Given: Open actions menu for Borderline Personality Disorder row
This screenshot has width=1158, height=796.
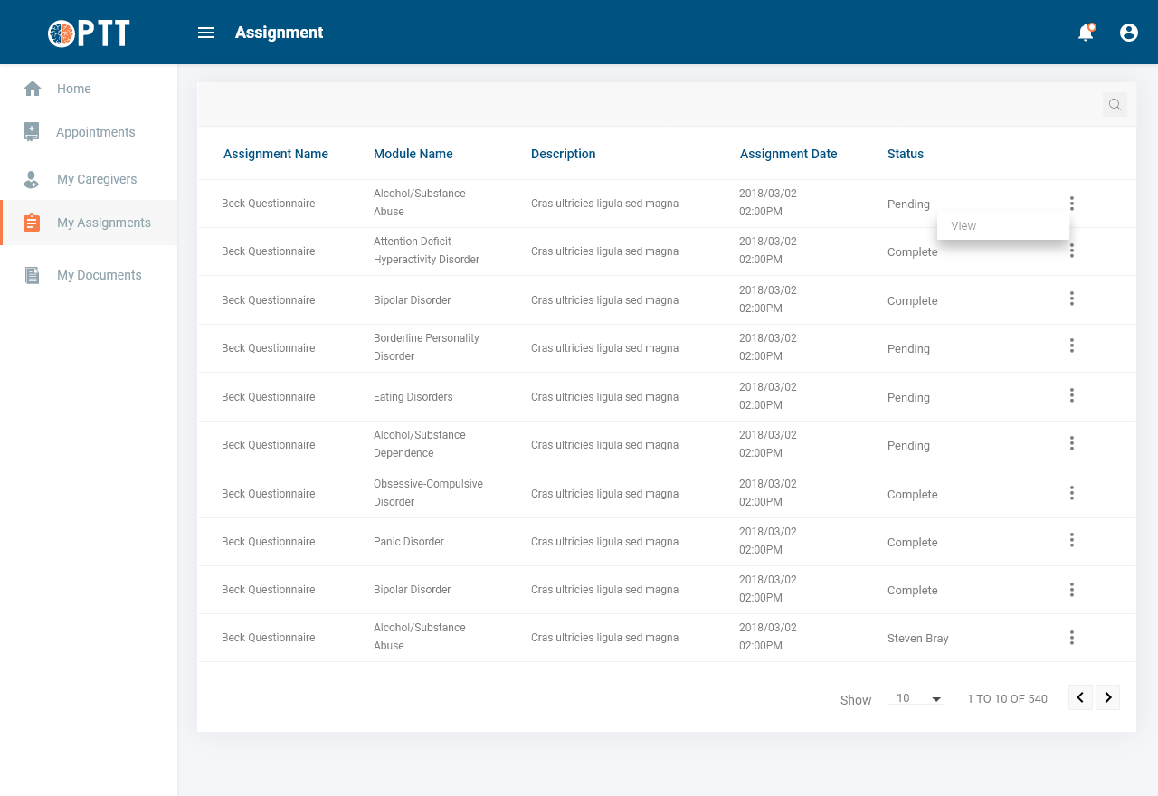Looking at the screenshot, I should (1072, 346).
